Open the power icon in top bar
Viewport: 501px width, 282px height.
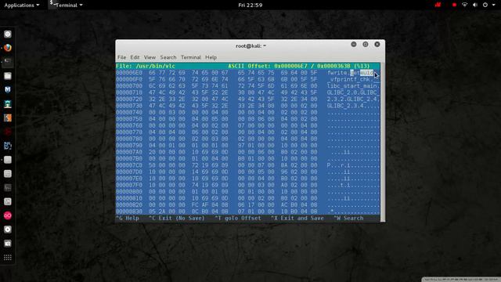point(485,5)
